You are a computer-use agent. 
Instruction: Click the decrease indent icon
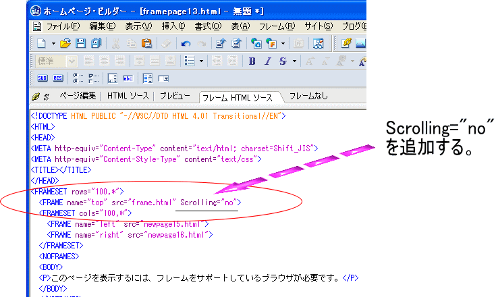click(x=217, y=61)
